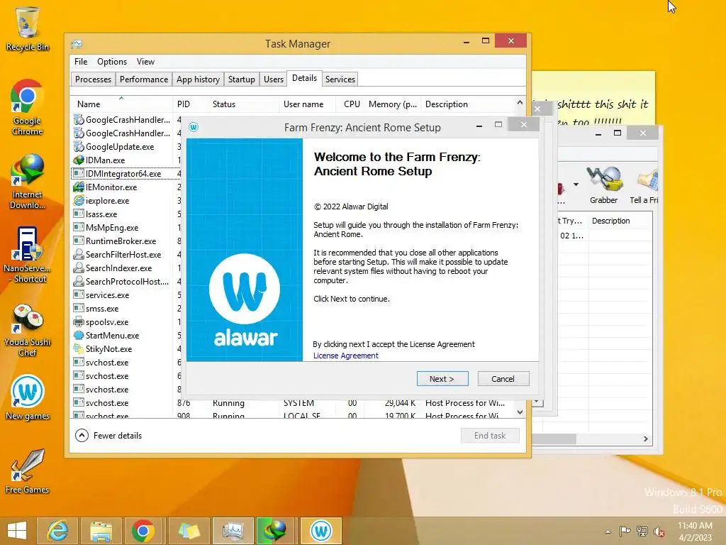Click Next in Farm Frenzy setup
The image size is (726, 545).
pyautogui.click(x=442, y=379)
